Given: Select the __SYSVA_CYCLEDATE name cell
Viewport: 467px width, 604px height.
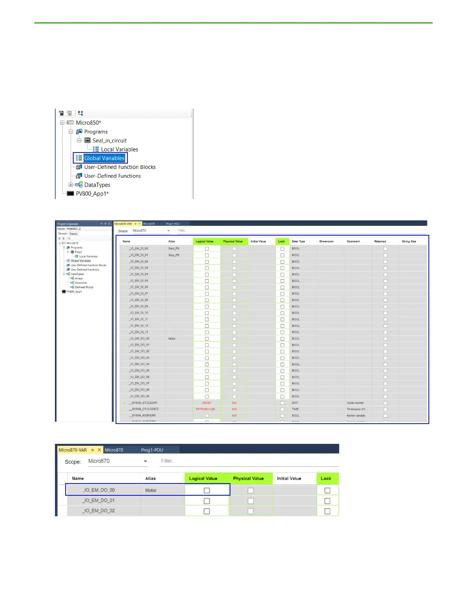Looking at the screenshot, I should pyautogui.click(x=143, y=409).
